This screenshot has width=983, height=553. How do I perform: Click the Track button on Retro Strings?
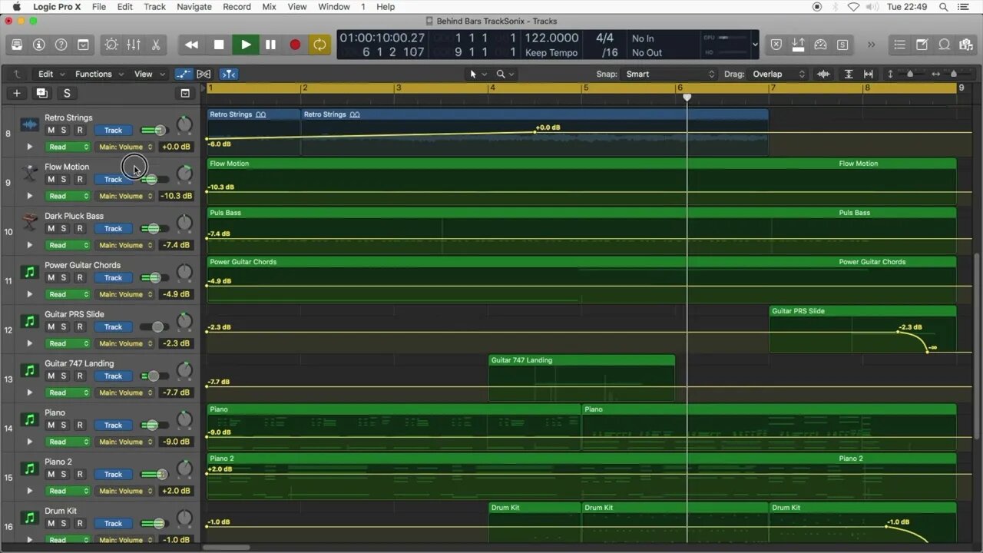[113, 131]
